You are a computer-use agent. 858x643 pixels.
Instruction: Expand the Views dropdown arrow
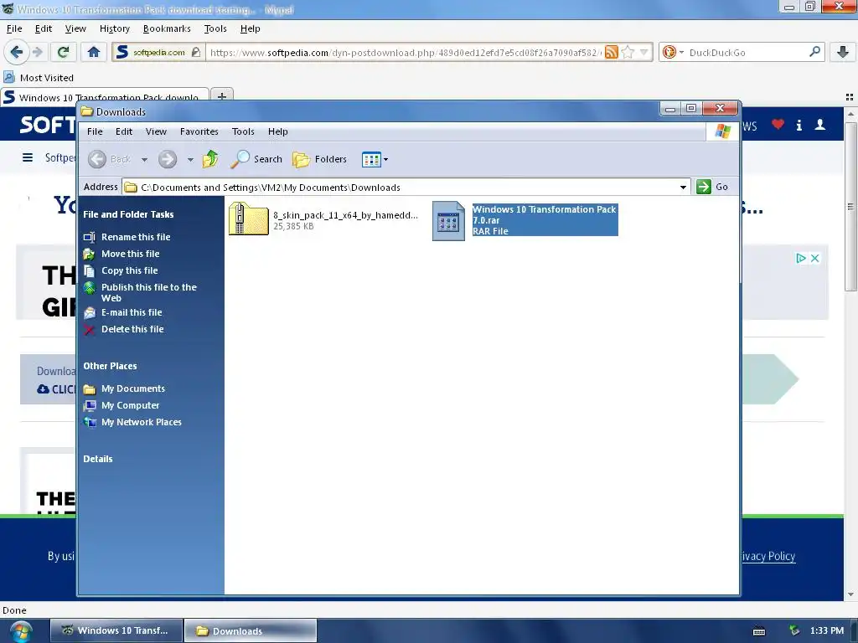point(385,160)
